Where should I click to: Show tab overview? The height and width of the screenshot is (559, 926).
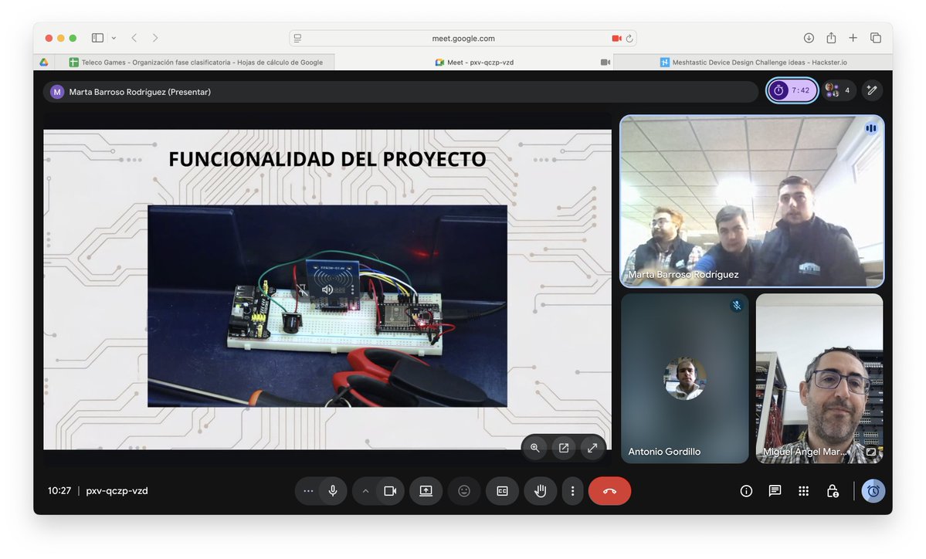(x=876, y=38)
